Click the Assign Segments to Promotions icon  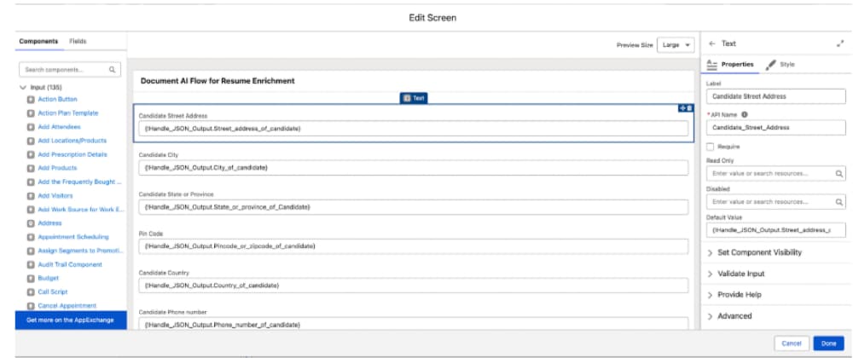pos(31,251)
